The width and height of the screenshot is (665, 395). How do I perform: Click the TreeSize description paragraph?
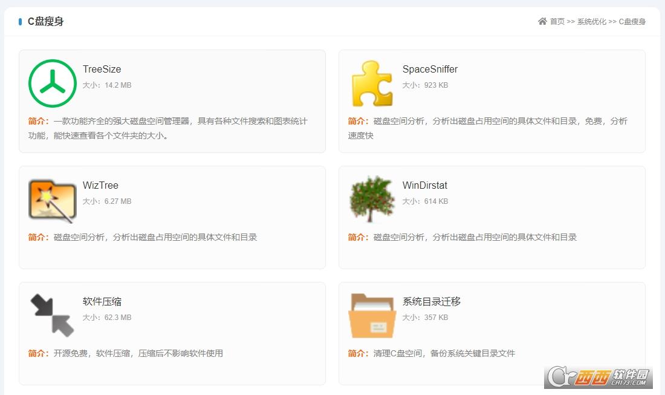pyautogui.click(x=168, y=128)
